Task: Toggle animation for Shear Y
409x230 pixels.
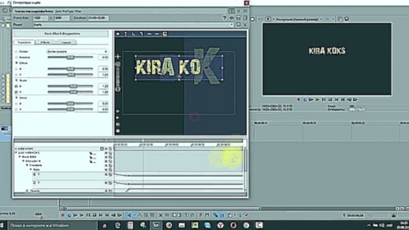Action: 17,109
